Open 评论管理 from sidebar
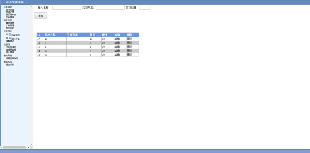310x153 pixels. 10,17
